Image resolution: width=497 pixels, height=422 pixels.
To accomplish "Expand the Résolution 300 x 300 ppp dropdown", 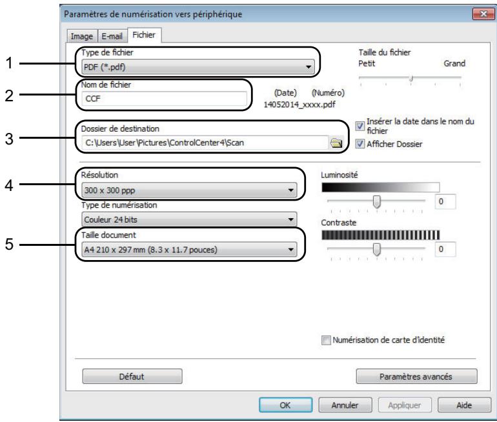I will pyautogui.click(x=189, y=190).
